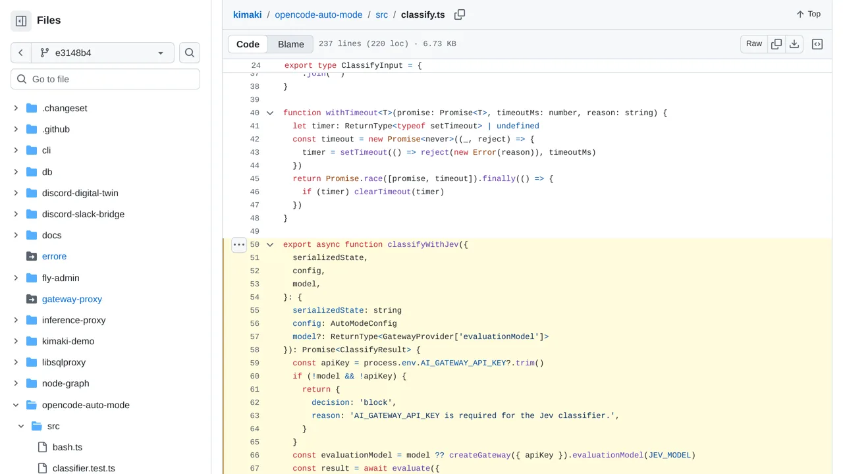
Task: Click the classifier.test.ts file icon
Action: pos(42,468)
